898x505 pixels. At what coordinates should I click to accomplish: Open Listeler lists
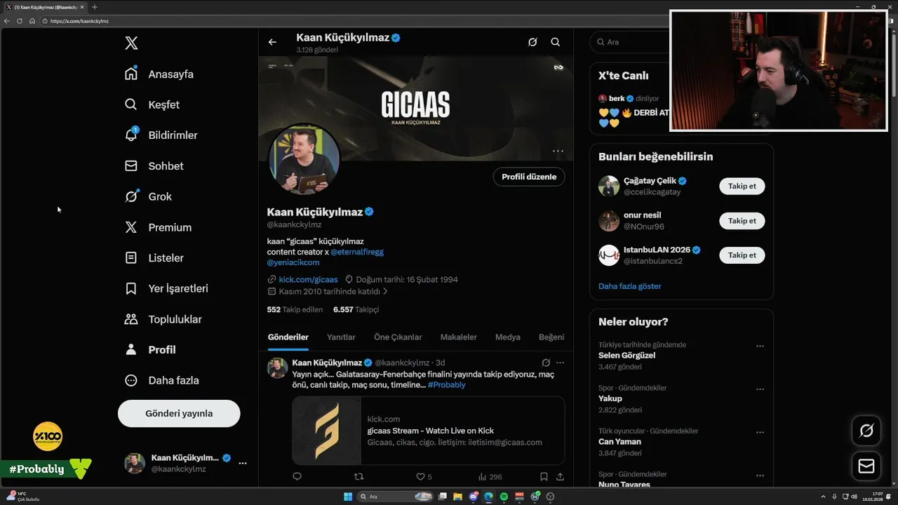(154, 257)
